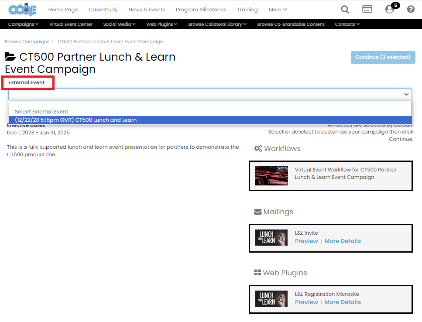The width and height of the screenshot is (422, 322).
Task: Click the open folder icon beside campaign title
Action: point(10,57)
